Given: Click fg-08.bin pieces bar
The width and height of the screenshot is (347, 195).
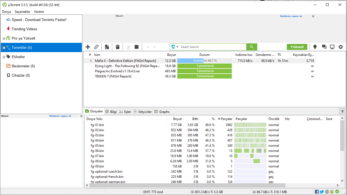Looking at the screenshot, I should (x=250, y=161).
